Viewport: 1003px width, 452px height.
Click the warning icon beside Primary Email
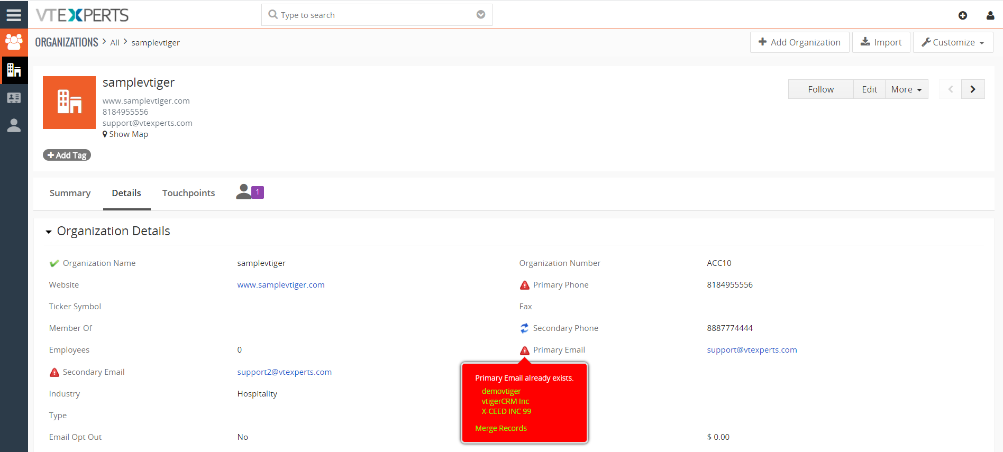click(x=524, y=350)
